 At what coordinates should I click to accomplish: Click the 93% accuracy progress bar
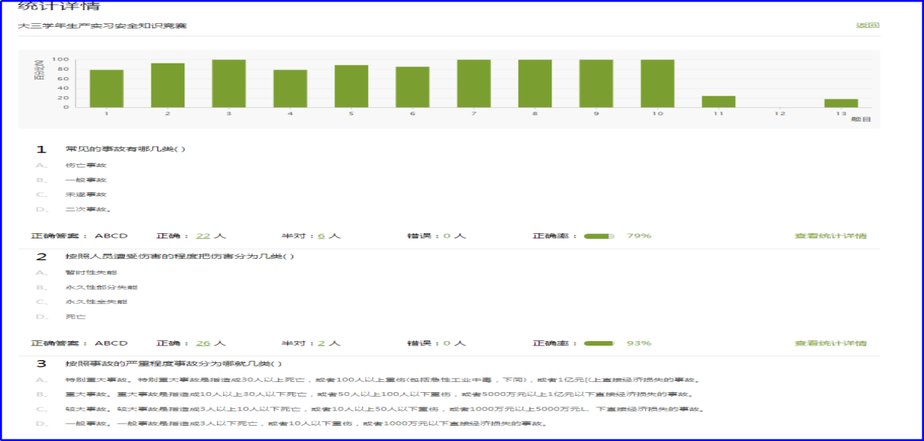(x=598, y=343)
